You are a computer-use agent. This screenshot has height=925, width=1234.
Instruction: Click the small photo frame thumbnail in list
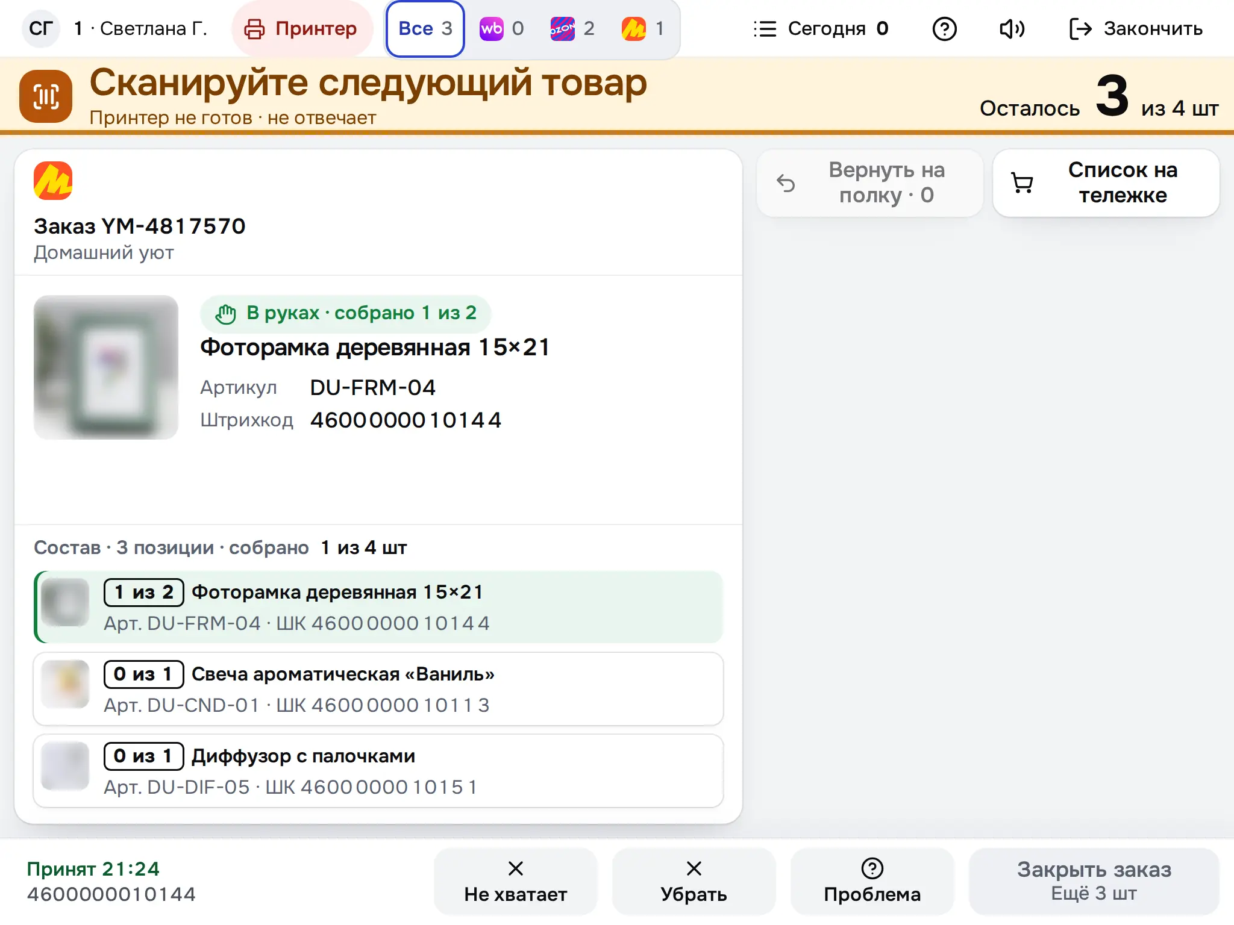click(65, 602)
